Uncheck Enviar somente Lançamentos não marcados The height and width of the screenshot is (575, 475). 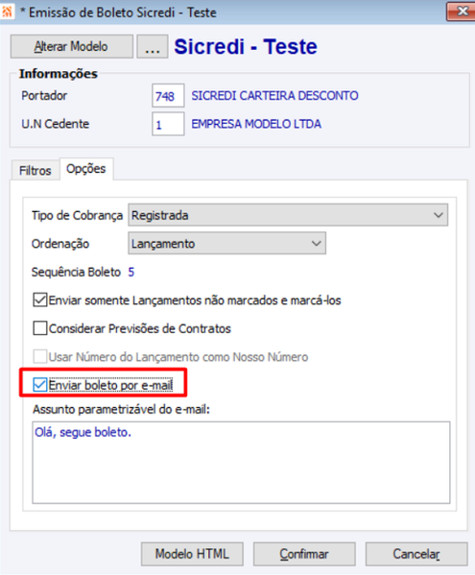coord(40,299)
